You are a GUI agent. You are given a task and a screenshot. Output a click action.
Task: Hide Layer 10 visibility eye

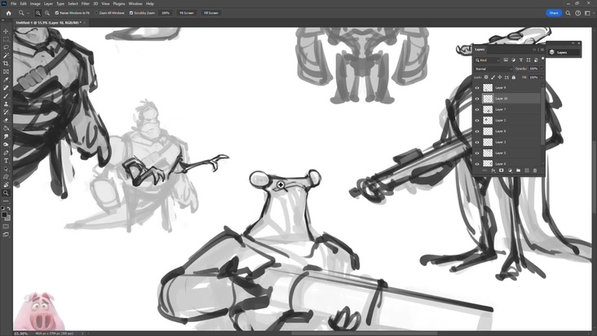pyautogui.click(x=477, y=99)
